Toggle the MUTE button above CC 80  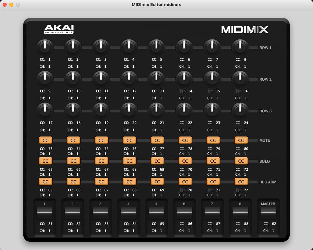(x=241, y=140)
